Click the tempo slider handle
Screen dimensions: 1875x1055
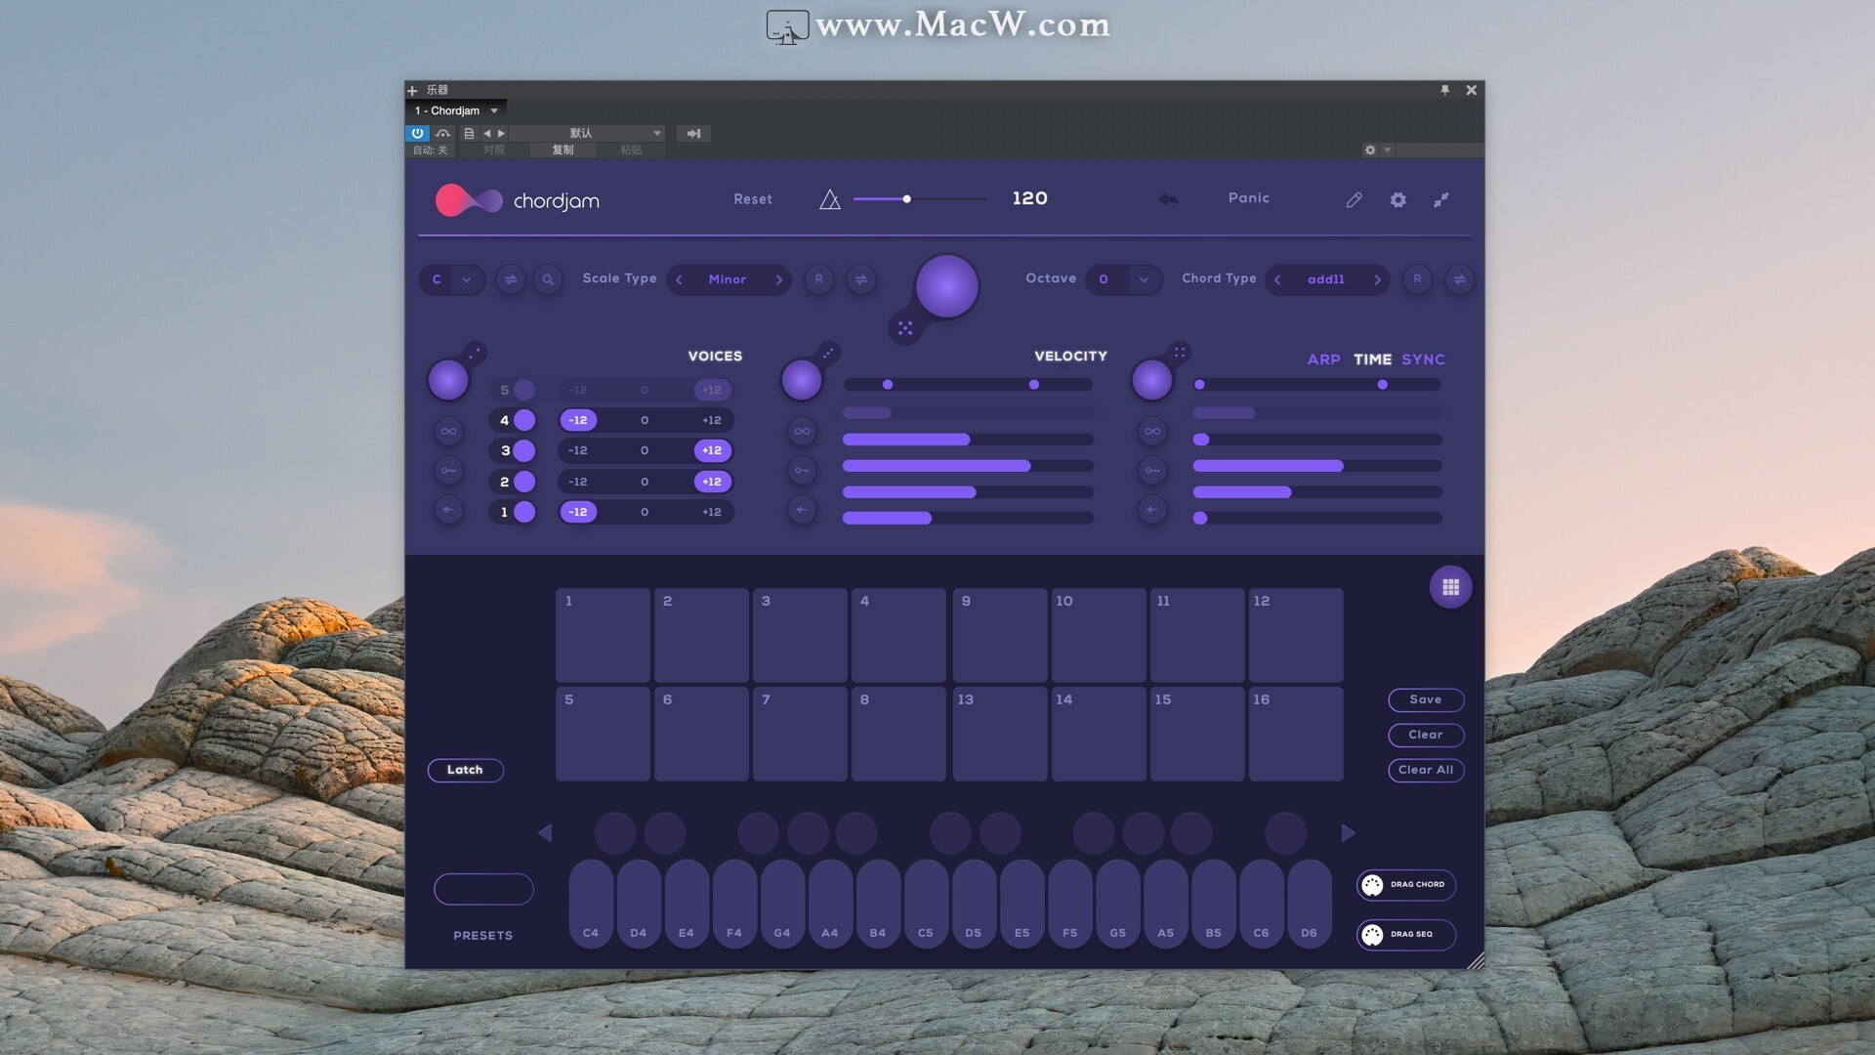point(906,199)
